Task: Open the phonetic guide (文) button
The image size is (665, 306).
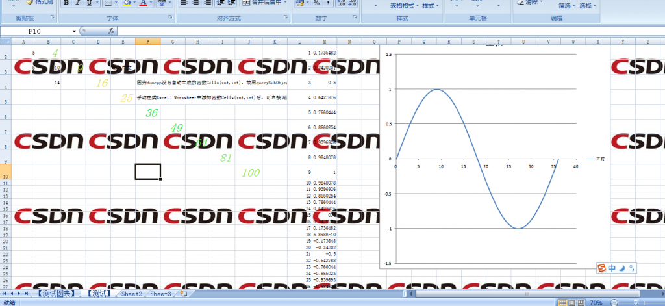Action: point(161,3)
